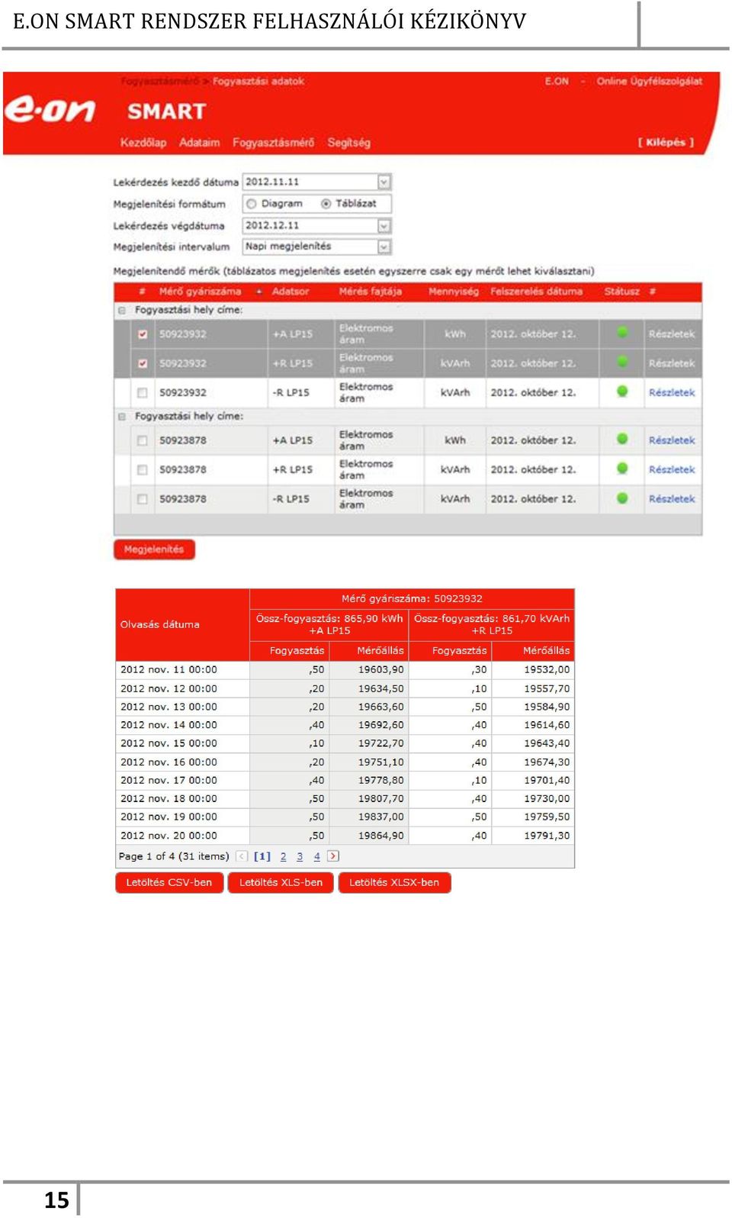Download data with Letöltés XLSX-ben
This screenshot has width=732, height=1218.
pyautogui.click(x=394, y=882)
